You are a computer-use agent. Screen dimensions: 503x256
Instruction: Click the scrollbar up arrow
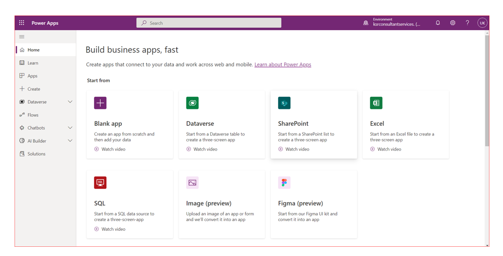487,33
